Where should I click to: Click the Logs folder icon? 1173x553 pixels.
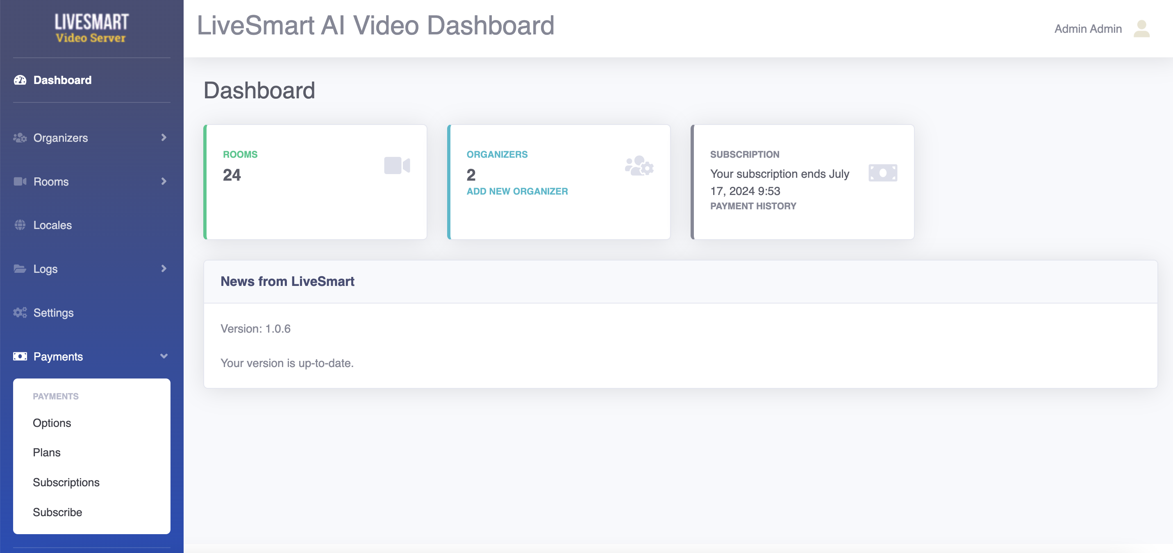pyautogui.click(x=20, y=269)
